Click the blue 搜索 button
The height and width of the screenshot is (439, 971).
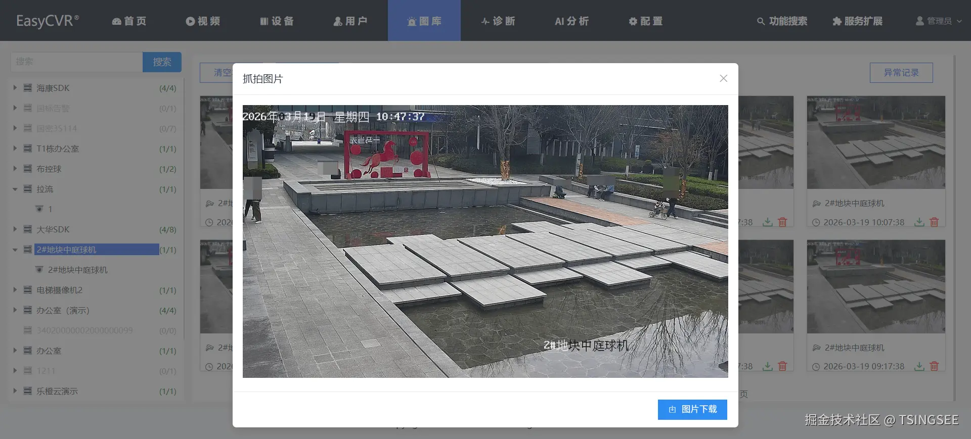162,62
